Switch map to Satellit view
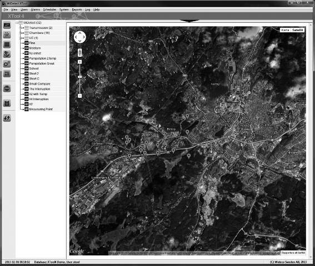The width and height of the screenshot is (315, 266). coord(298,30)
